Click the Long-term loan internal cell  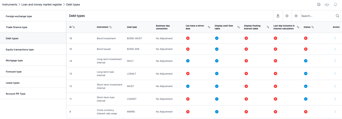[x=105, y=74]
